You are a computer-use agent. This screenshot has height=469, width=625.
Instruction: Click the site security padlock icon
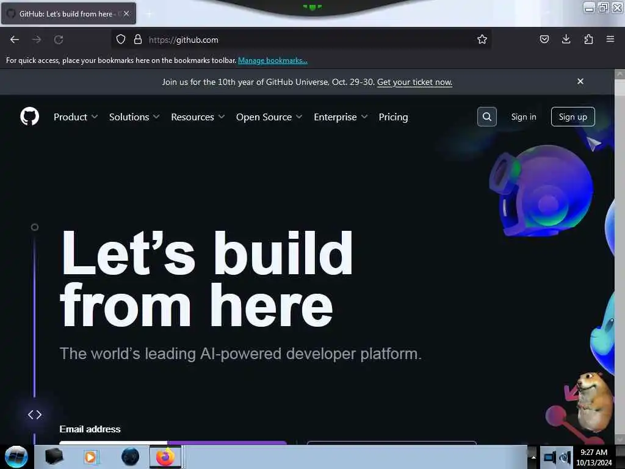coord(138,40)
